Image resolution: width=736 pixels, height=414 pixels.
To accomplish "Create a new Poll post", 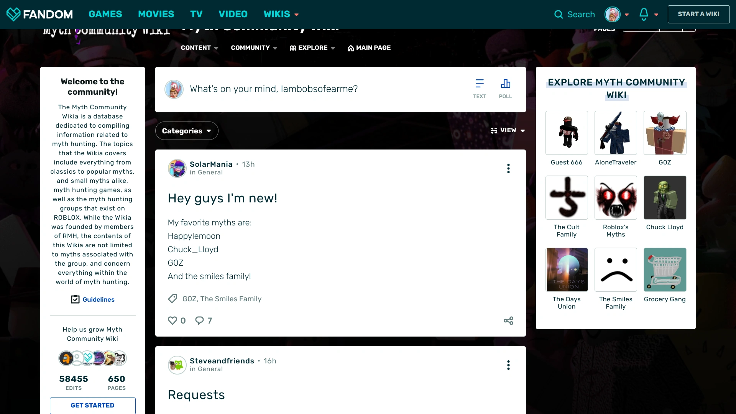I will click(505, 89).
